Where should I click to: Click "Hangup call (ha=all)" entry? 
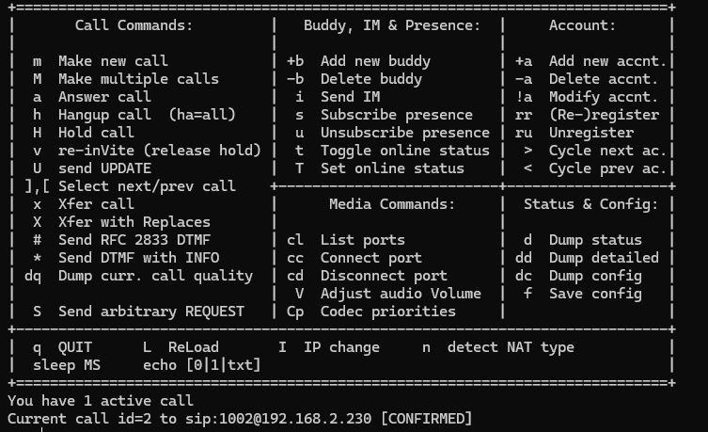pos(147,115)
